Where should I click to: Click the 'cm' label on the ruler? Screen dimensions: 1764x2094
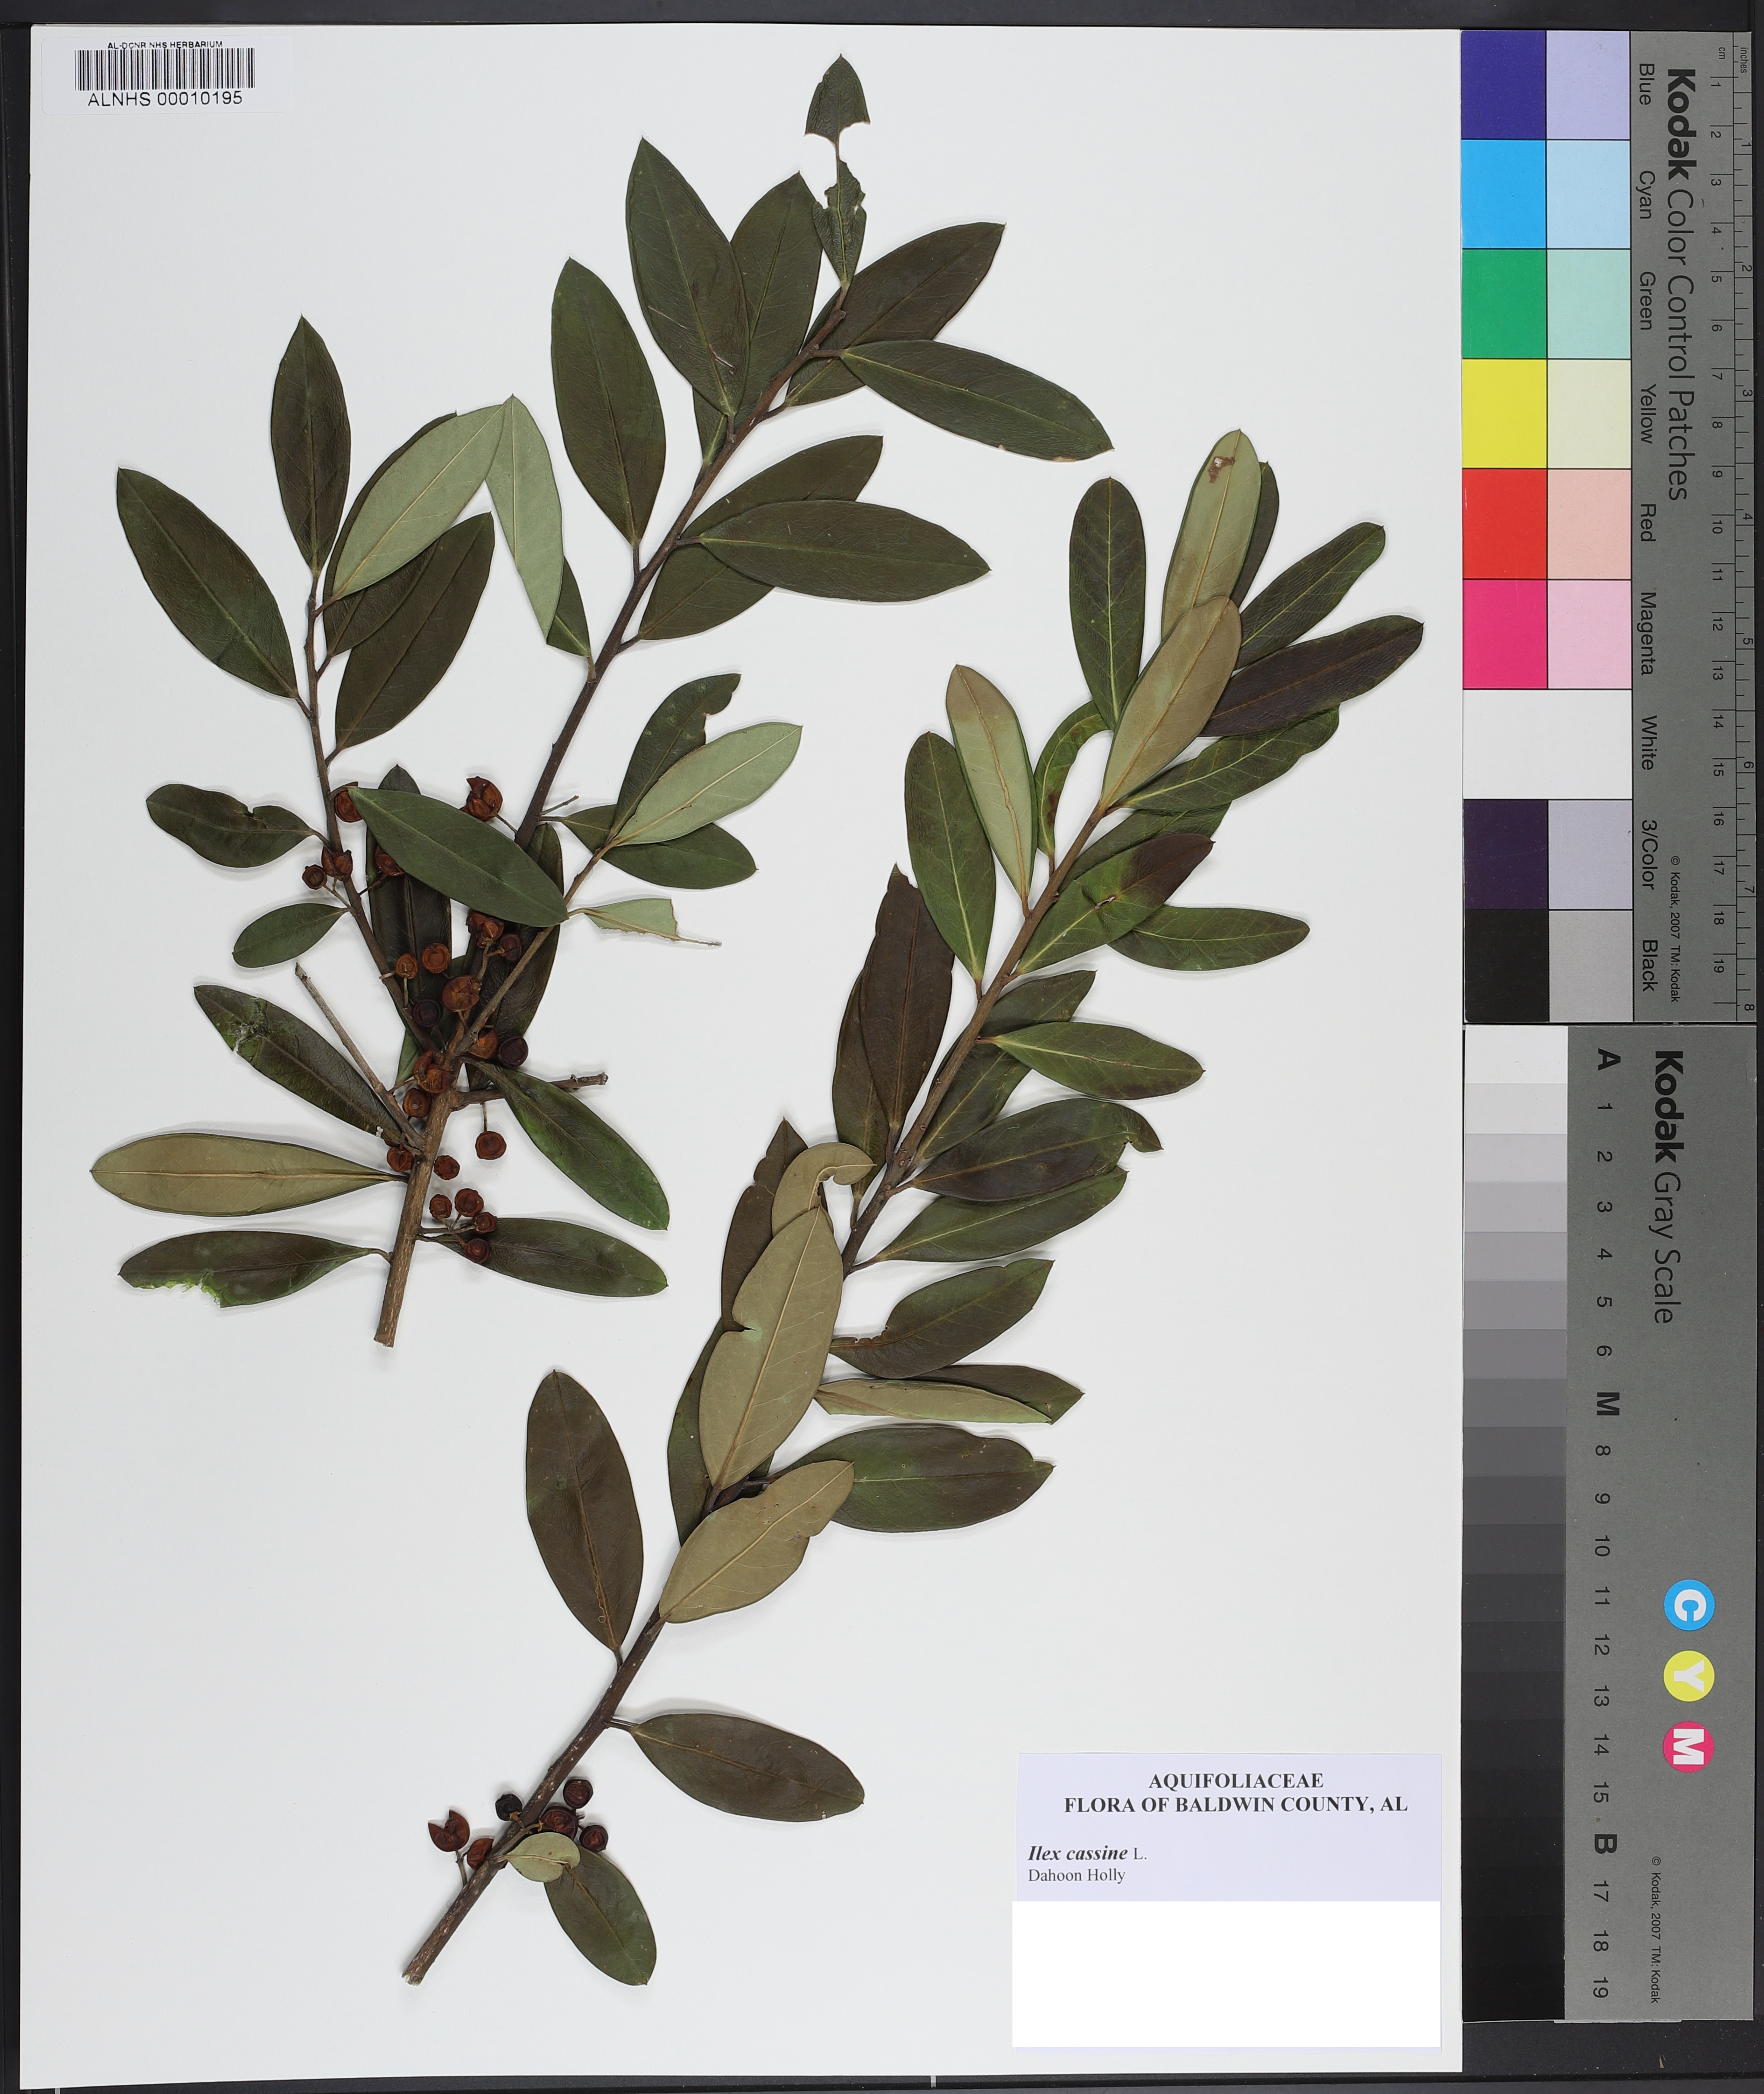(1722, 53)
